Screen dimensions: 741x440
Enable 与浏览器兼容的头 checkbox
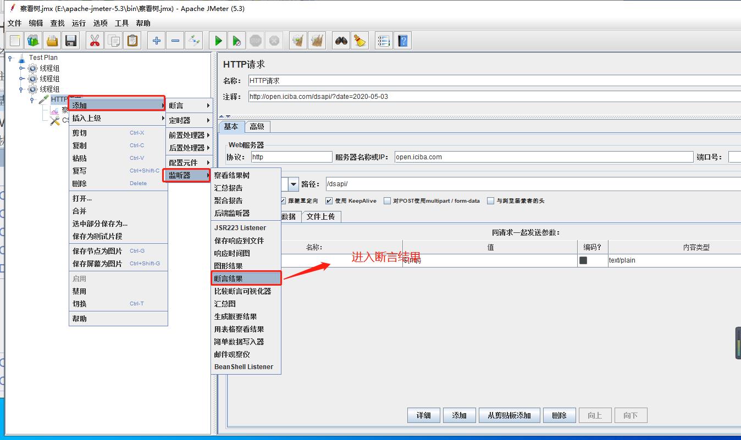pyautogui.click(x=490, y=201)
